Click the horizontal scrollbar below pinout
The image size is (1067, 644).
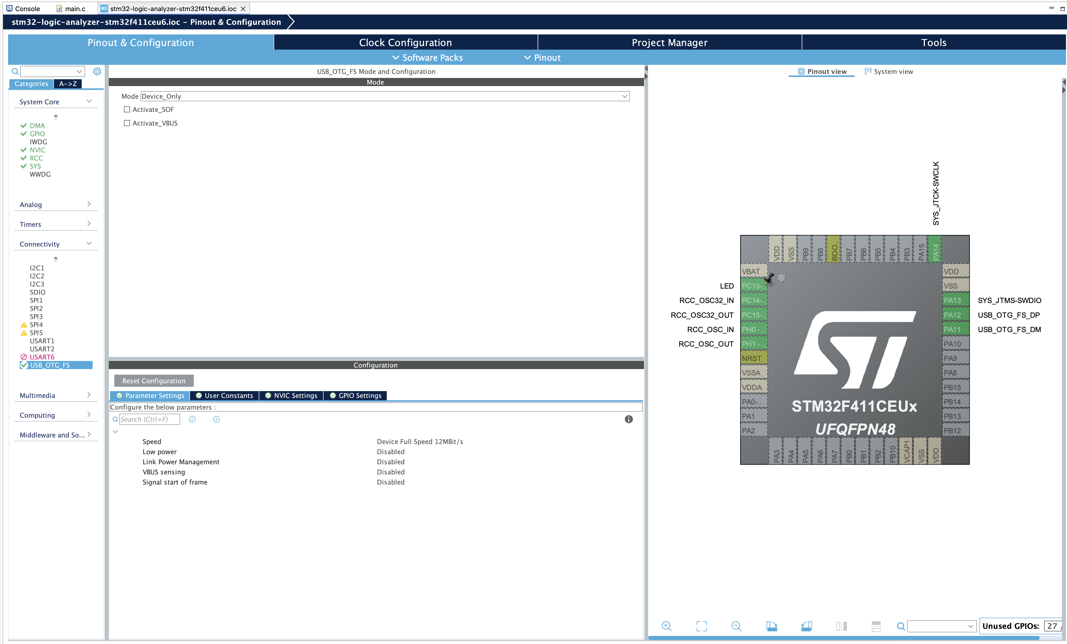tap(844, 637)
